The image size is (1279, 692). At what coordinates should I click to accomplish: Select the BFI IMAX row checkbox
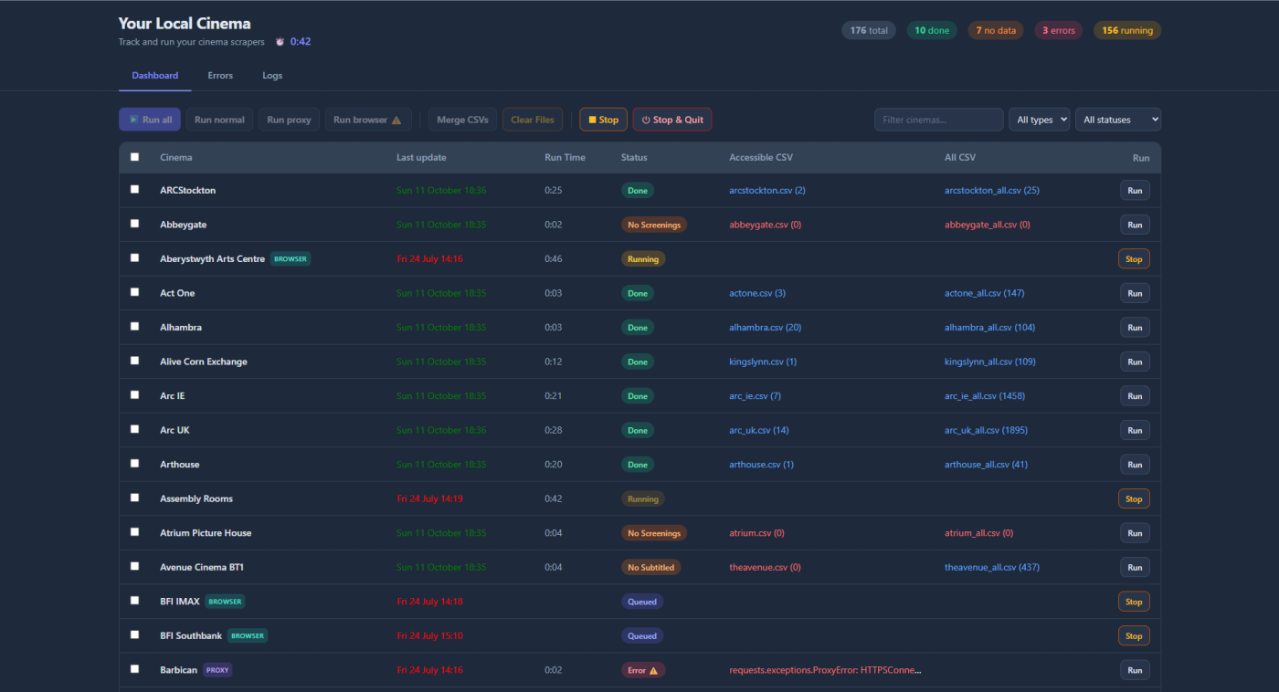[x=135, y=601]
